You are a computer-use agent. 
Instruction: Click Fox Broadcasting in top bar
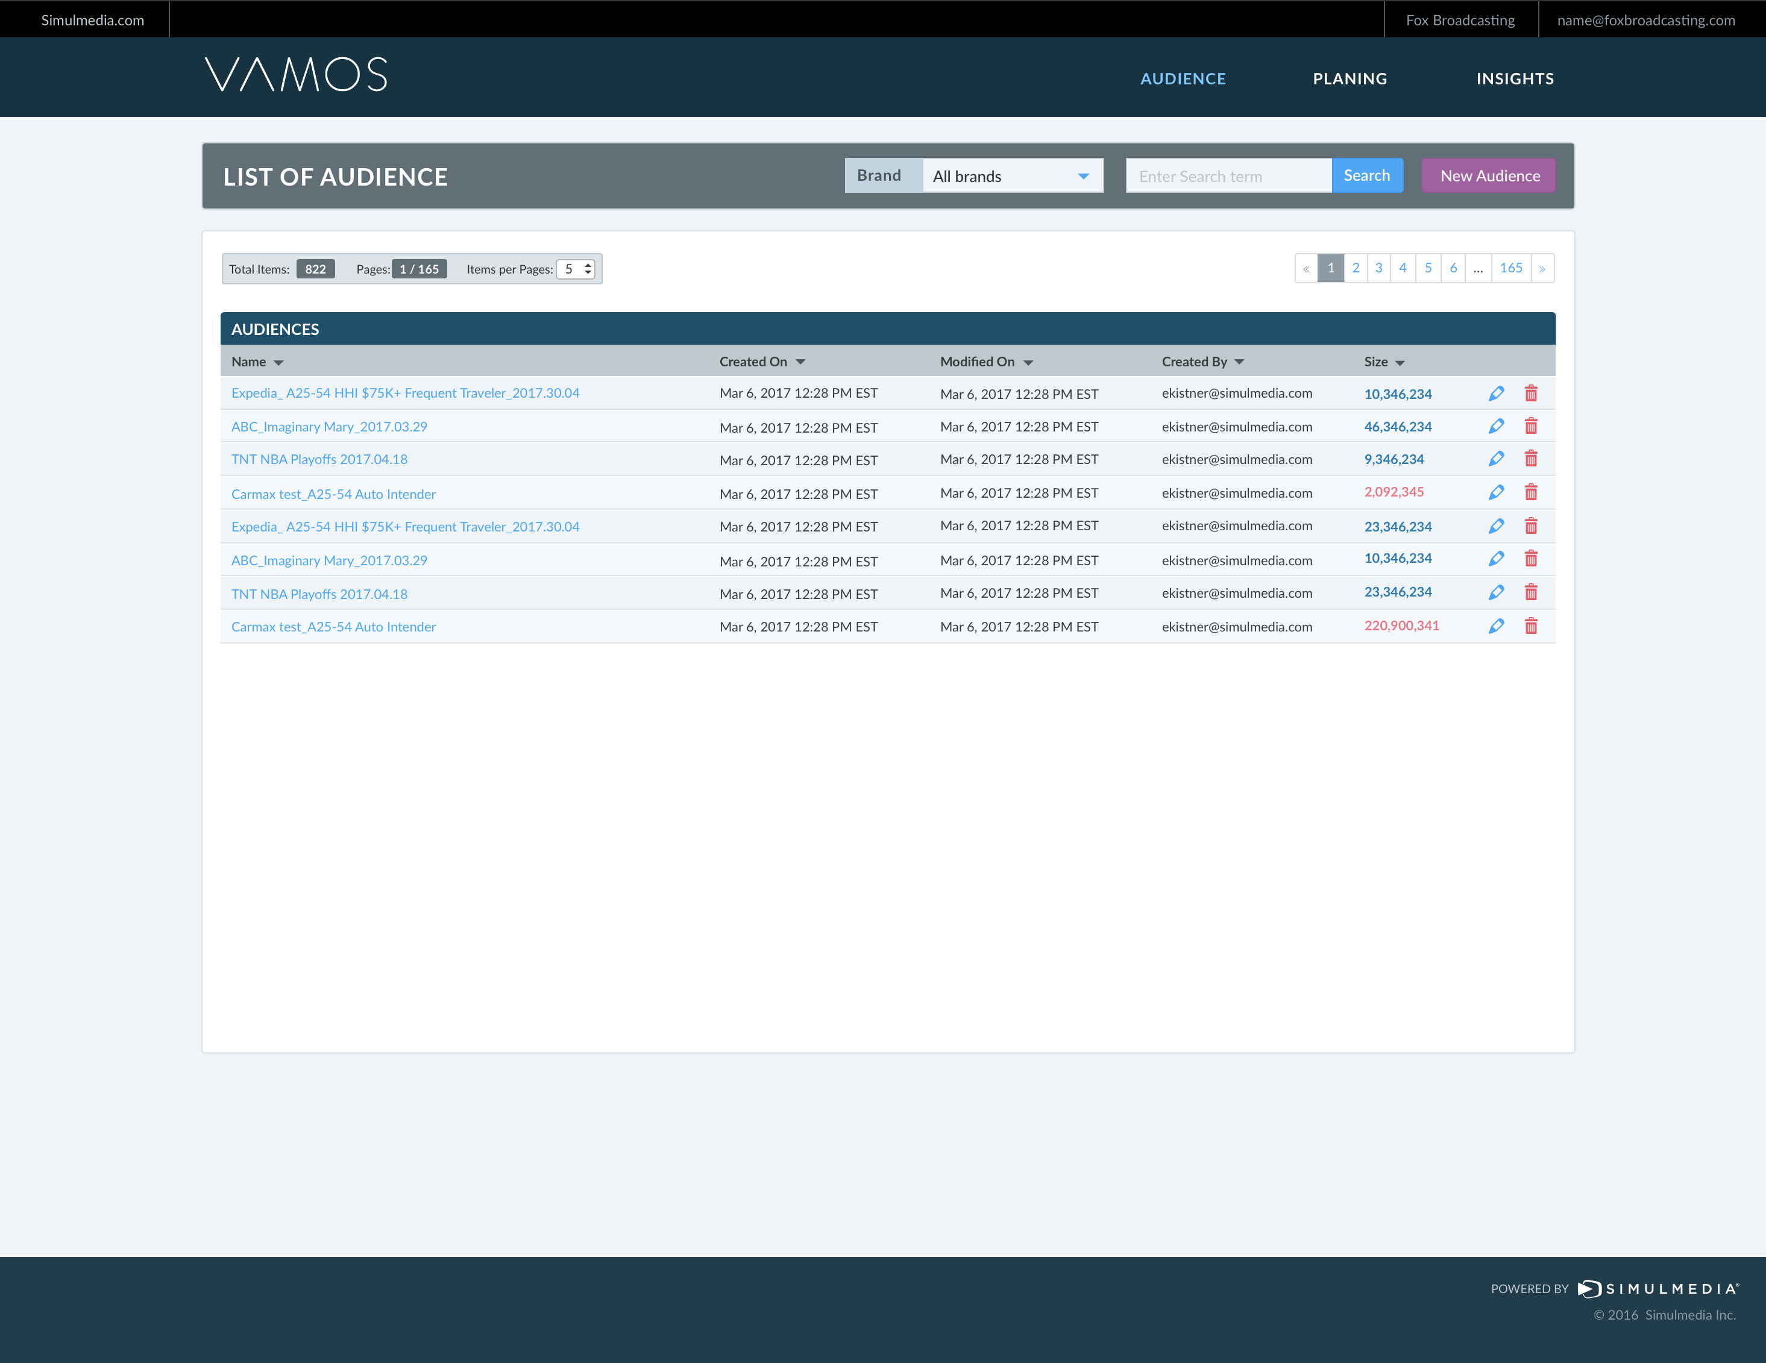pyautogui.click(x=1460, y=20)
